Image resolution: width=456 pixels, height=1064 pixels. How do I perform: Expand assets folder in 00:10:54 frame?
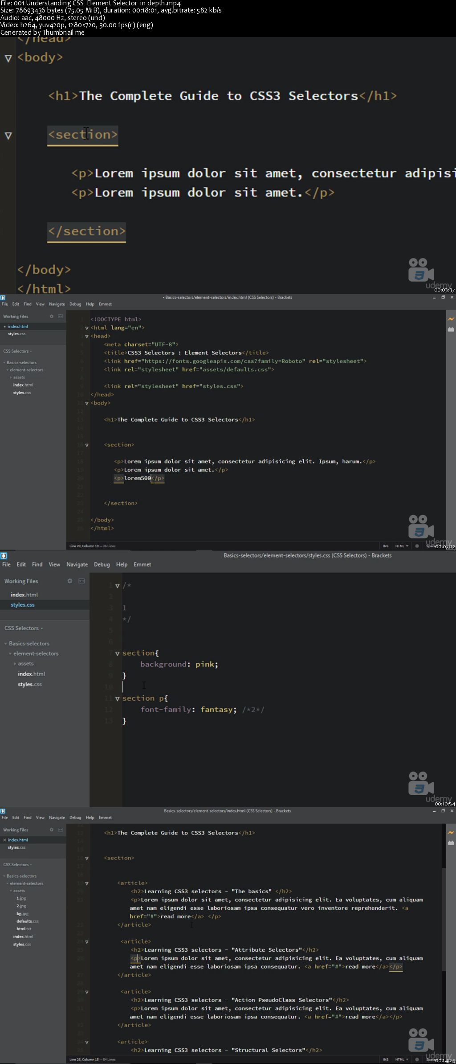[15, 664]
